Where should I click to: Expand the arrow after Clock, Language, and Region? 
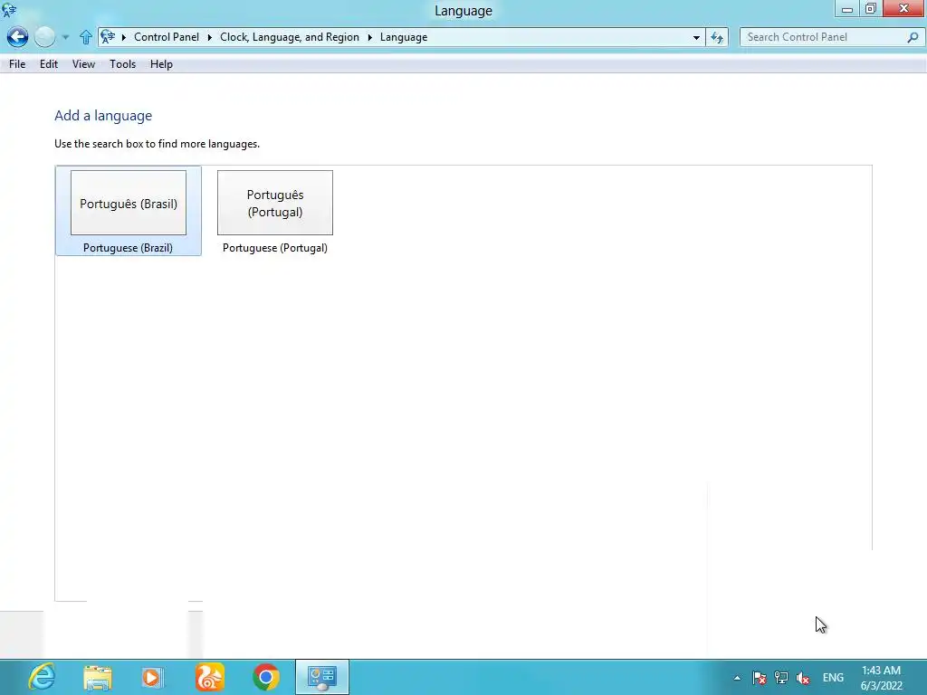tap(369, 37)
